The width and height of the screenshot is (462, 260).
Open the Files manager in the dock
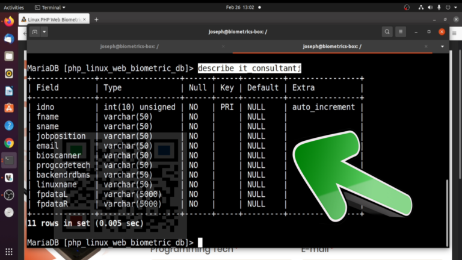[9, 56]
